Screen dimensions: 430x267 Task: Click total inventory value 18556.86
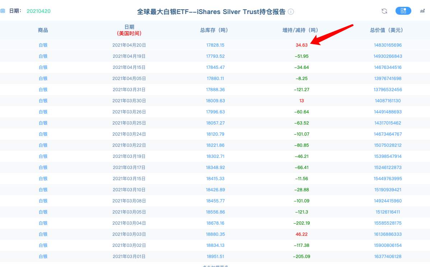(215, 212)
